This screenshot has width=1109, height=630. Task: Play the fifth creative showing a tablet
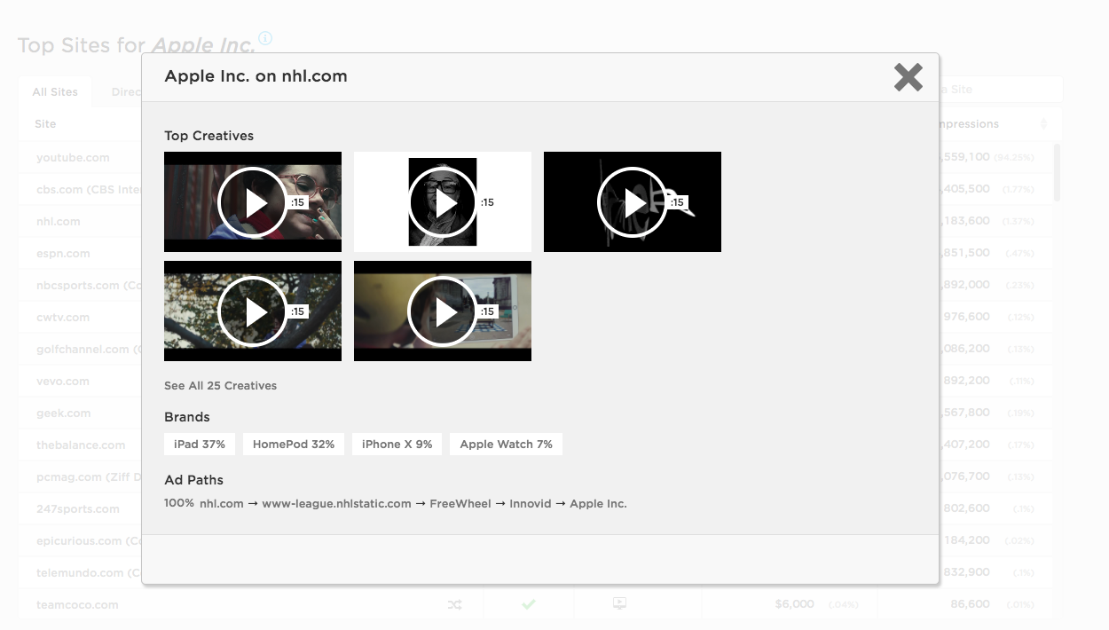(443, 311)
